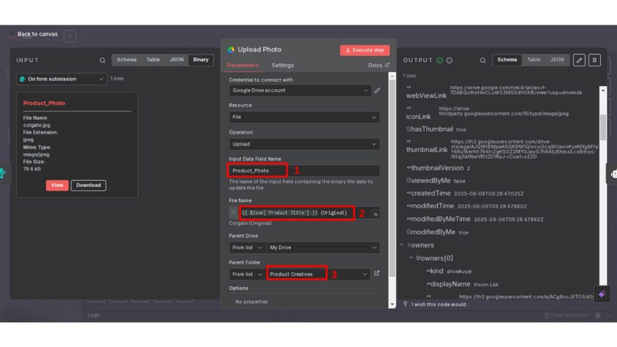
Task: Click the Input Data Field Name text field
Action: pos(304,170)
